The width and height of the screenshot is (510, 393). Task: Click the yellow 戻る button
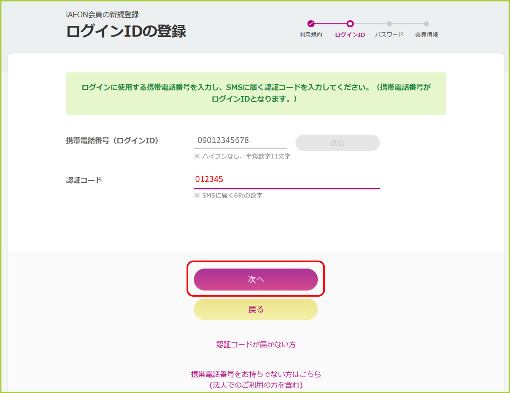coord(256,309)
